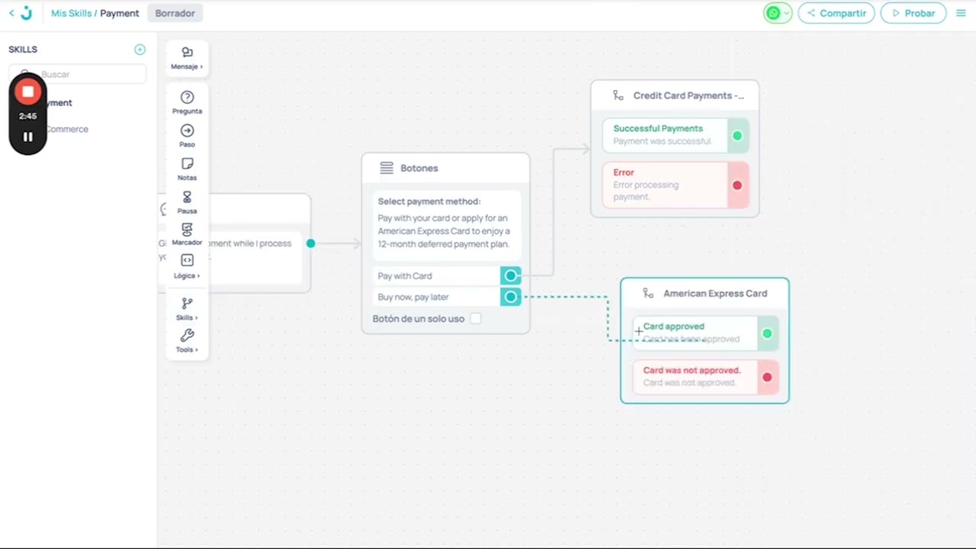
Task: Expand the Lógica tool submenu
Action: click(187, 267)
